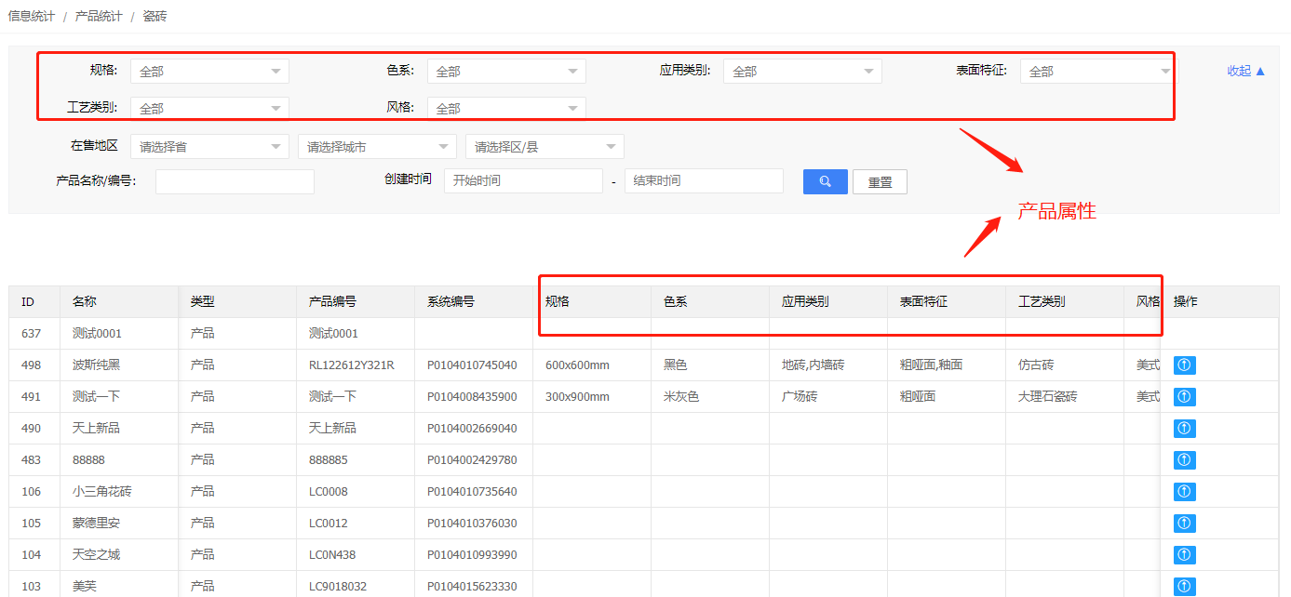The image size is (1291, 597).
Task: Click the action icon for 小三角花砖 row
Action: point(1184,492)
